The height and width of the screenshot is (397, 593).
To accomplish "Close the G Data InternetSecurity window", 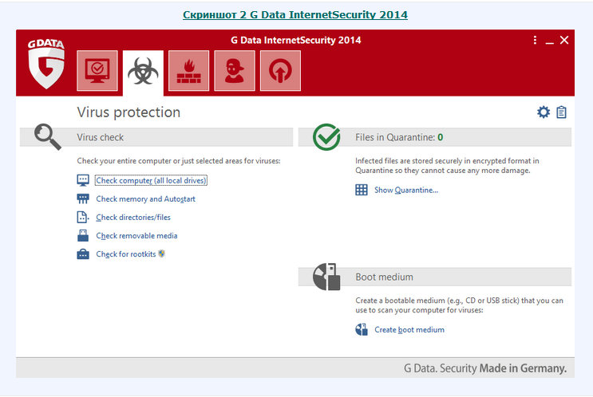I will point(564,40).
